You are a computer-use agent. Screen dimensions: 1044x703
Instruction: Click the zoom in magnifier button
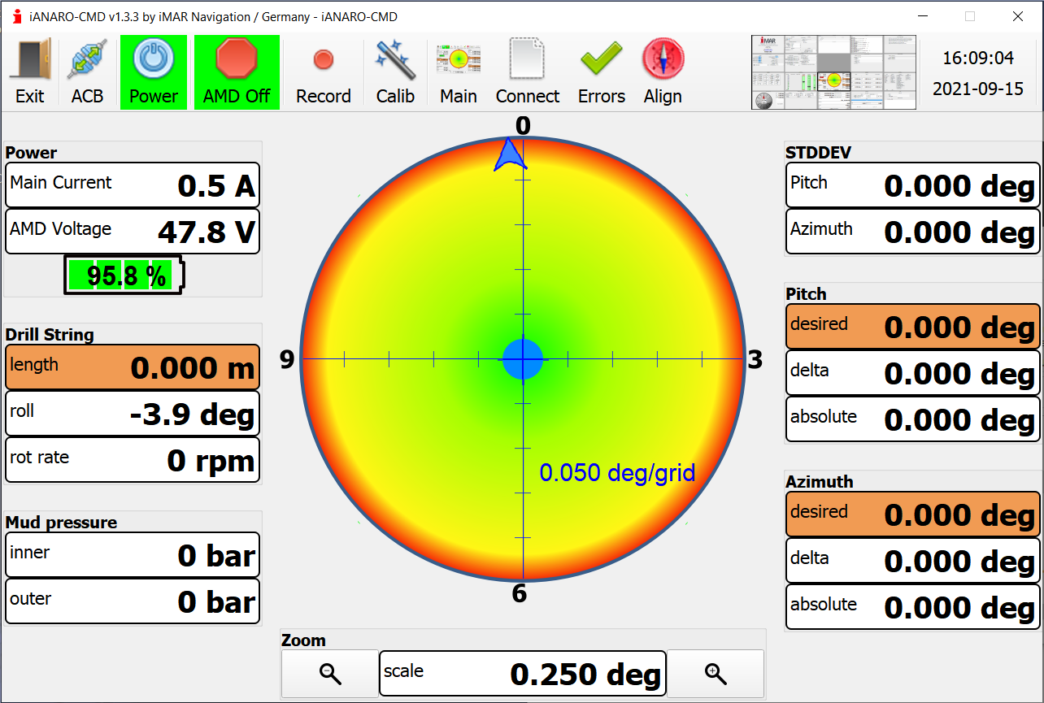click(x=716, y=674)
